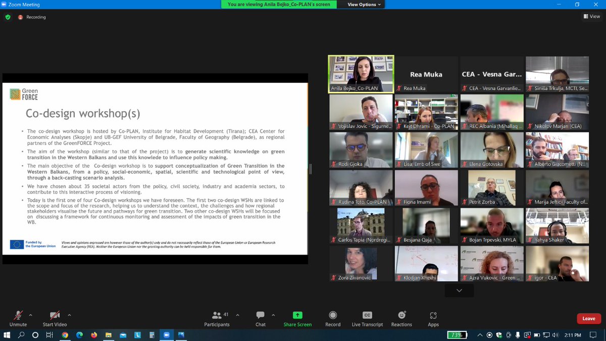Open the Zoom Apps panel

click(433, 318)
